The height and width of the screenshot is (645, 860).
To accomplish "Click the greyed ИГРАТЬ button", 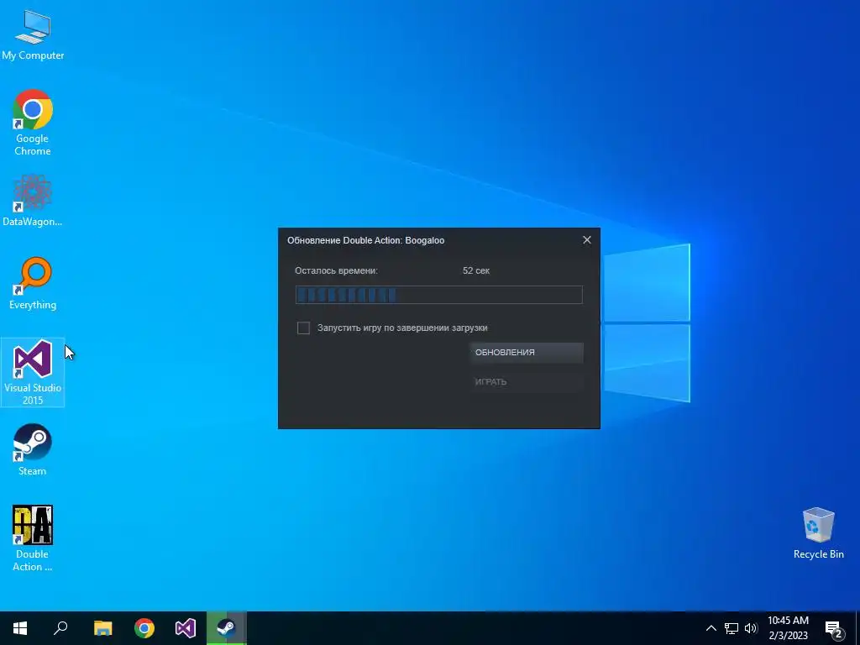I will point(527,382).
